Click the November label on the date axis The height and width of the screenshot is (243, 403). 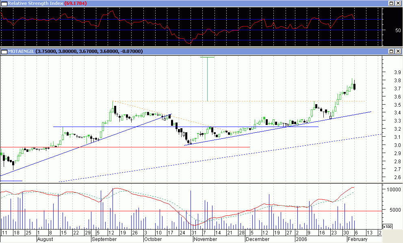tap(205, 239)
